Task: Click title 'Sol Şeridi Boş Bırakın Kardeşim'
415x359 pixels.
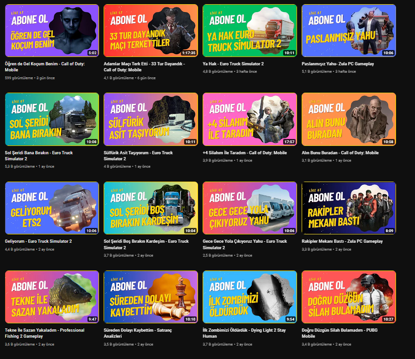Action: [x=146, y=244]
